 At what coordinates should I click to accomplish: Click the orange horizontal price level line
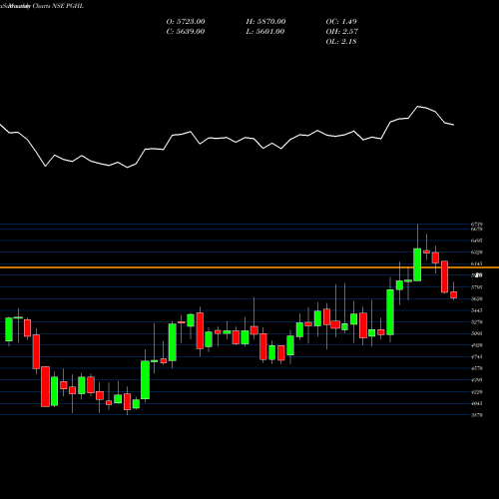pyautogui.click(x=249, y=267)
